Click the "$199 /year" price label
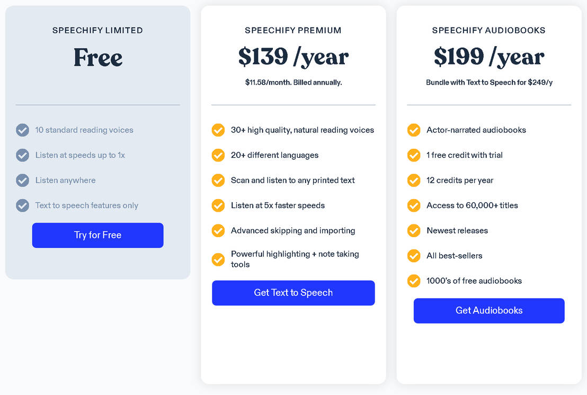Image resolution: width=587 pixels, height=395 pixels. [488, 56]
